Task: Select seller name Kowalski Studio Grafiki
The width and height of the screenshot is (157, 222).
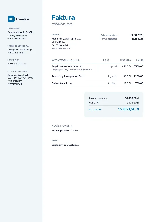Action: click(x=20, y=32)
